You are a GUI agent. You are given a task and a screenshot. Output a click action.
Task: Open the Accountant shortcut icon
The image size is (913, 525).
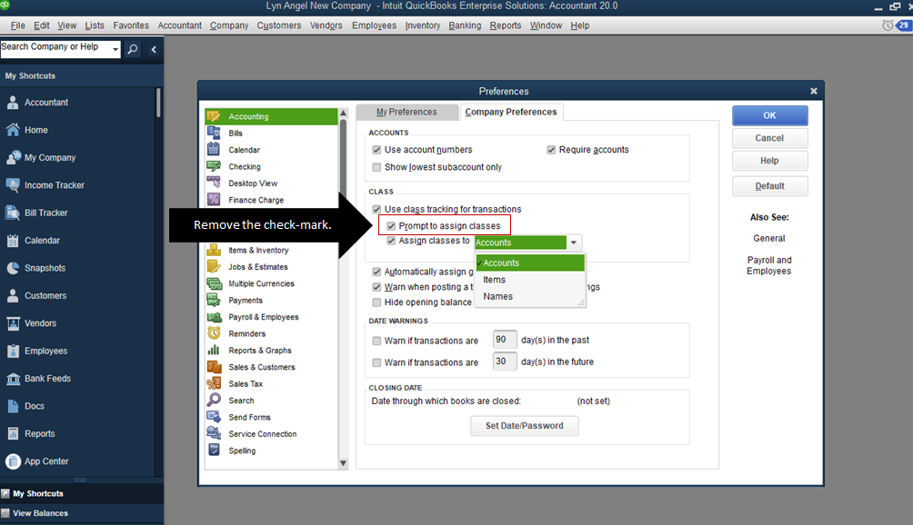click(x=13, y=103)
